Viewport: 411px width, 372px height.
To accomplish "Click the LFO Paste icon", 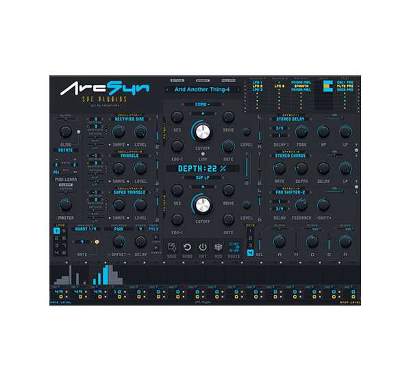I will tap(156, 248).
